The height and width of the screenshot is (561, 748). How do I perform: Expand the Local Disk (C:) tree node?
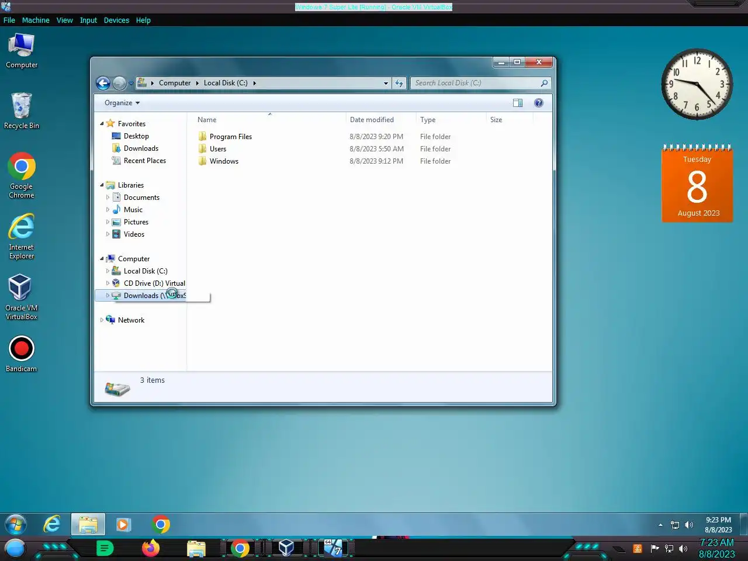[x=108, y=271]
